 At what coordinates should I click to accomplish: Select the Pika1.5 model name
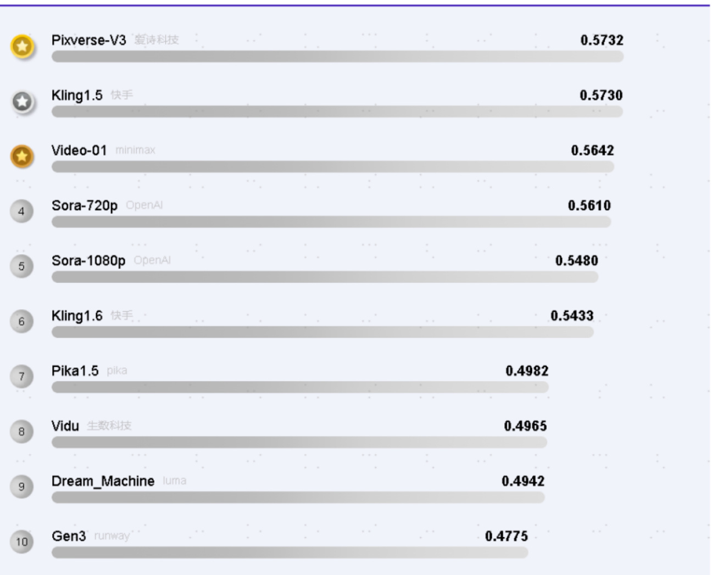click(x=75, y=371)
